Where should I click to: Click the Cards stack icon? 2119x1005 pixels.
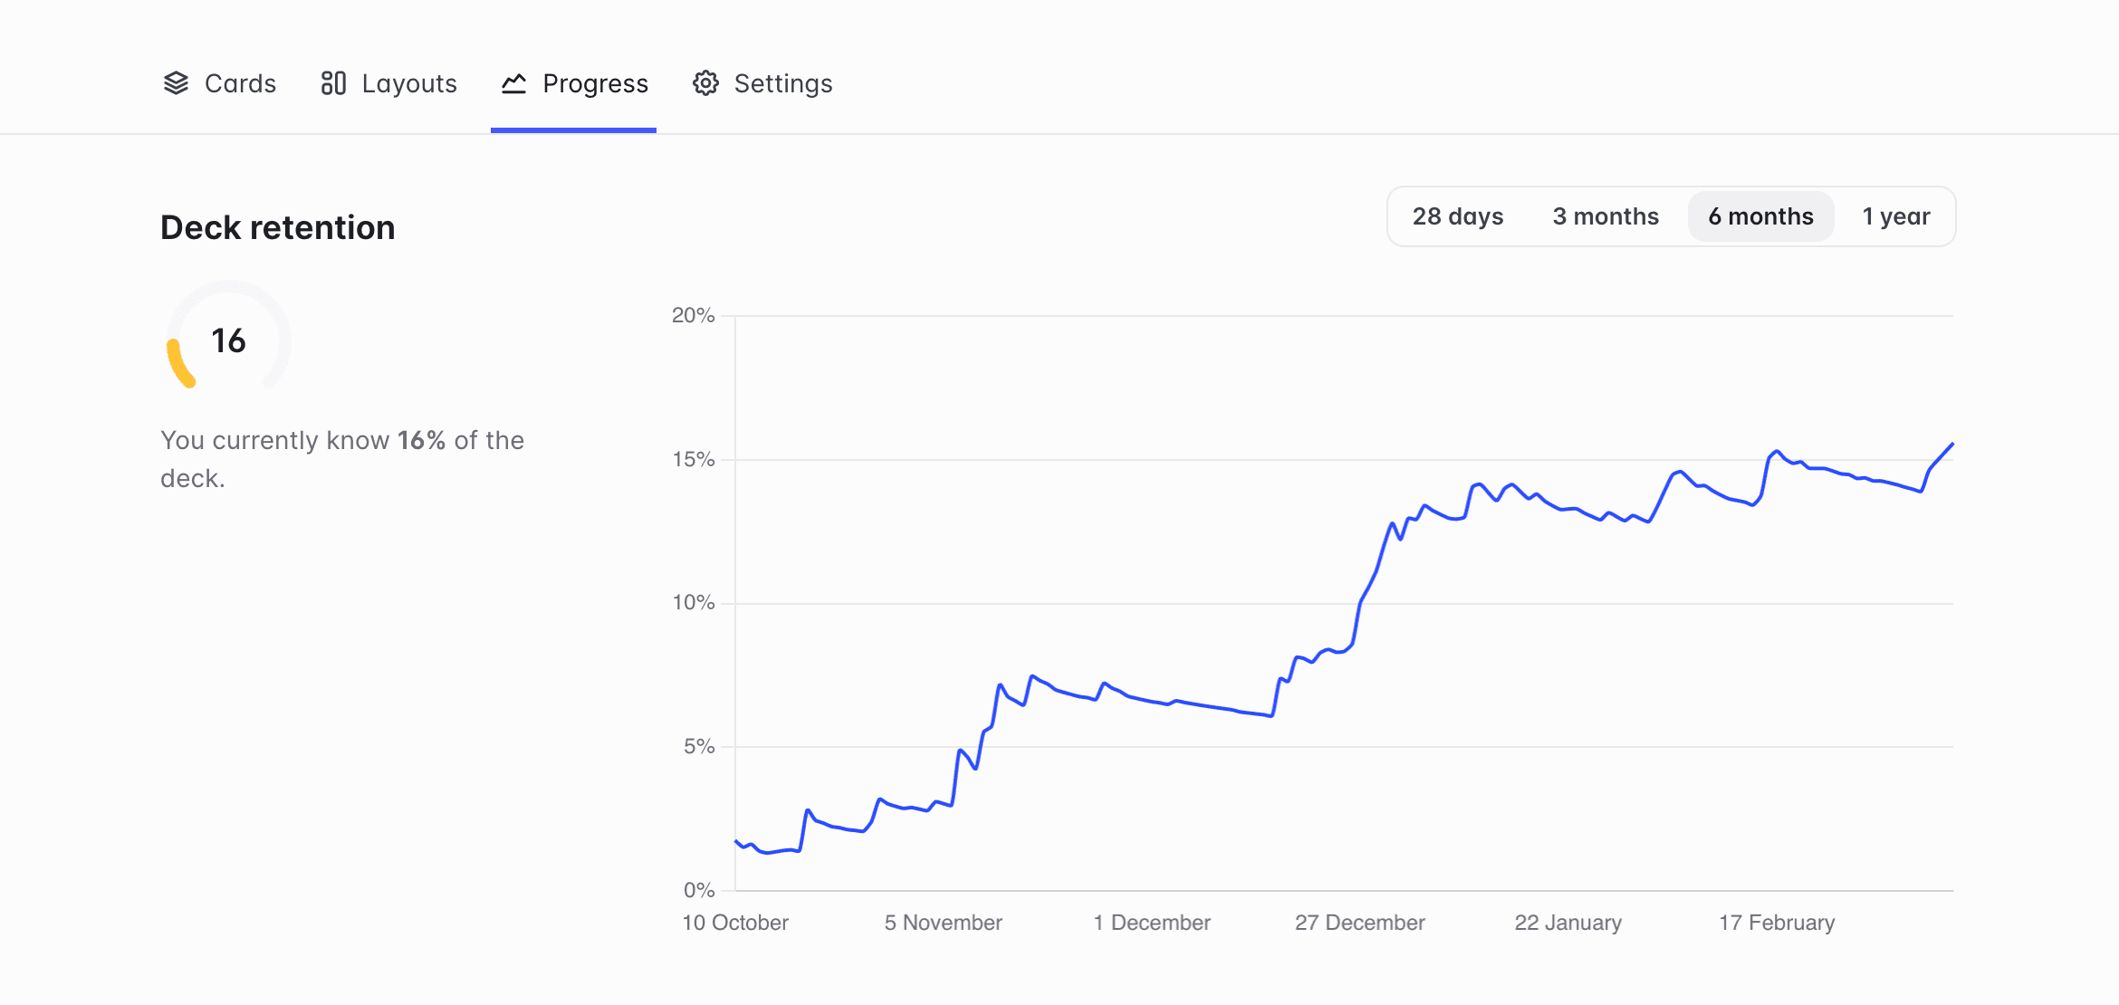[x=176, y=83]
